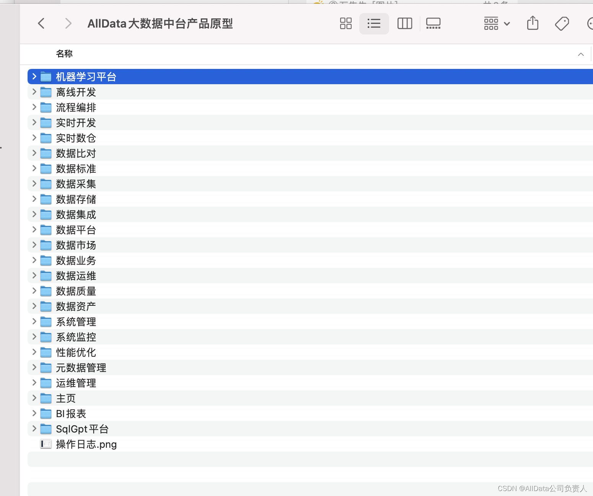593x496 pixels.
Task: Click the tag icon in the toolbar
Action: [x=562, y=23]
